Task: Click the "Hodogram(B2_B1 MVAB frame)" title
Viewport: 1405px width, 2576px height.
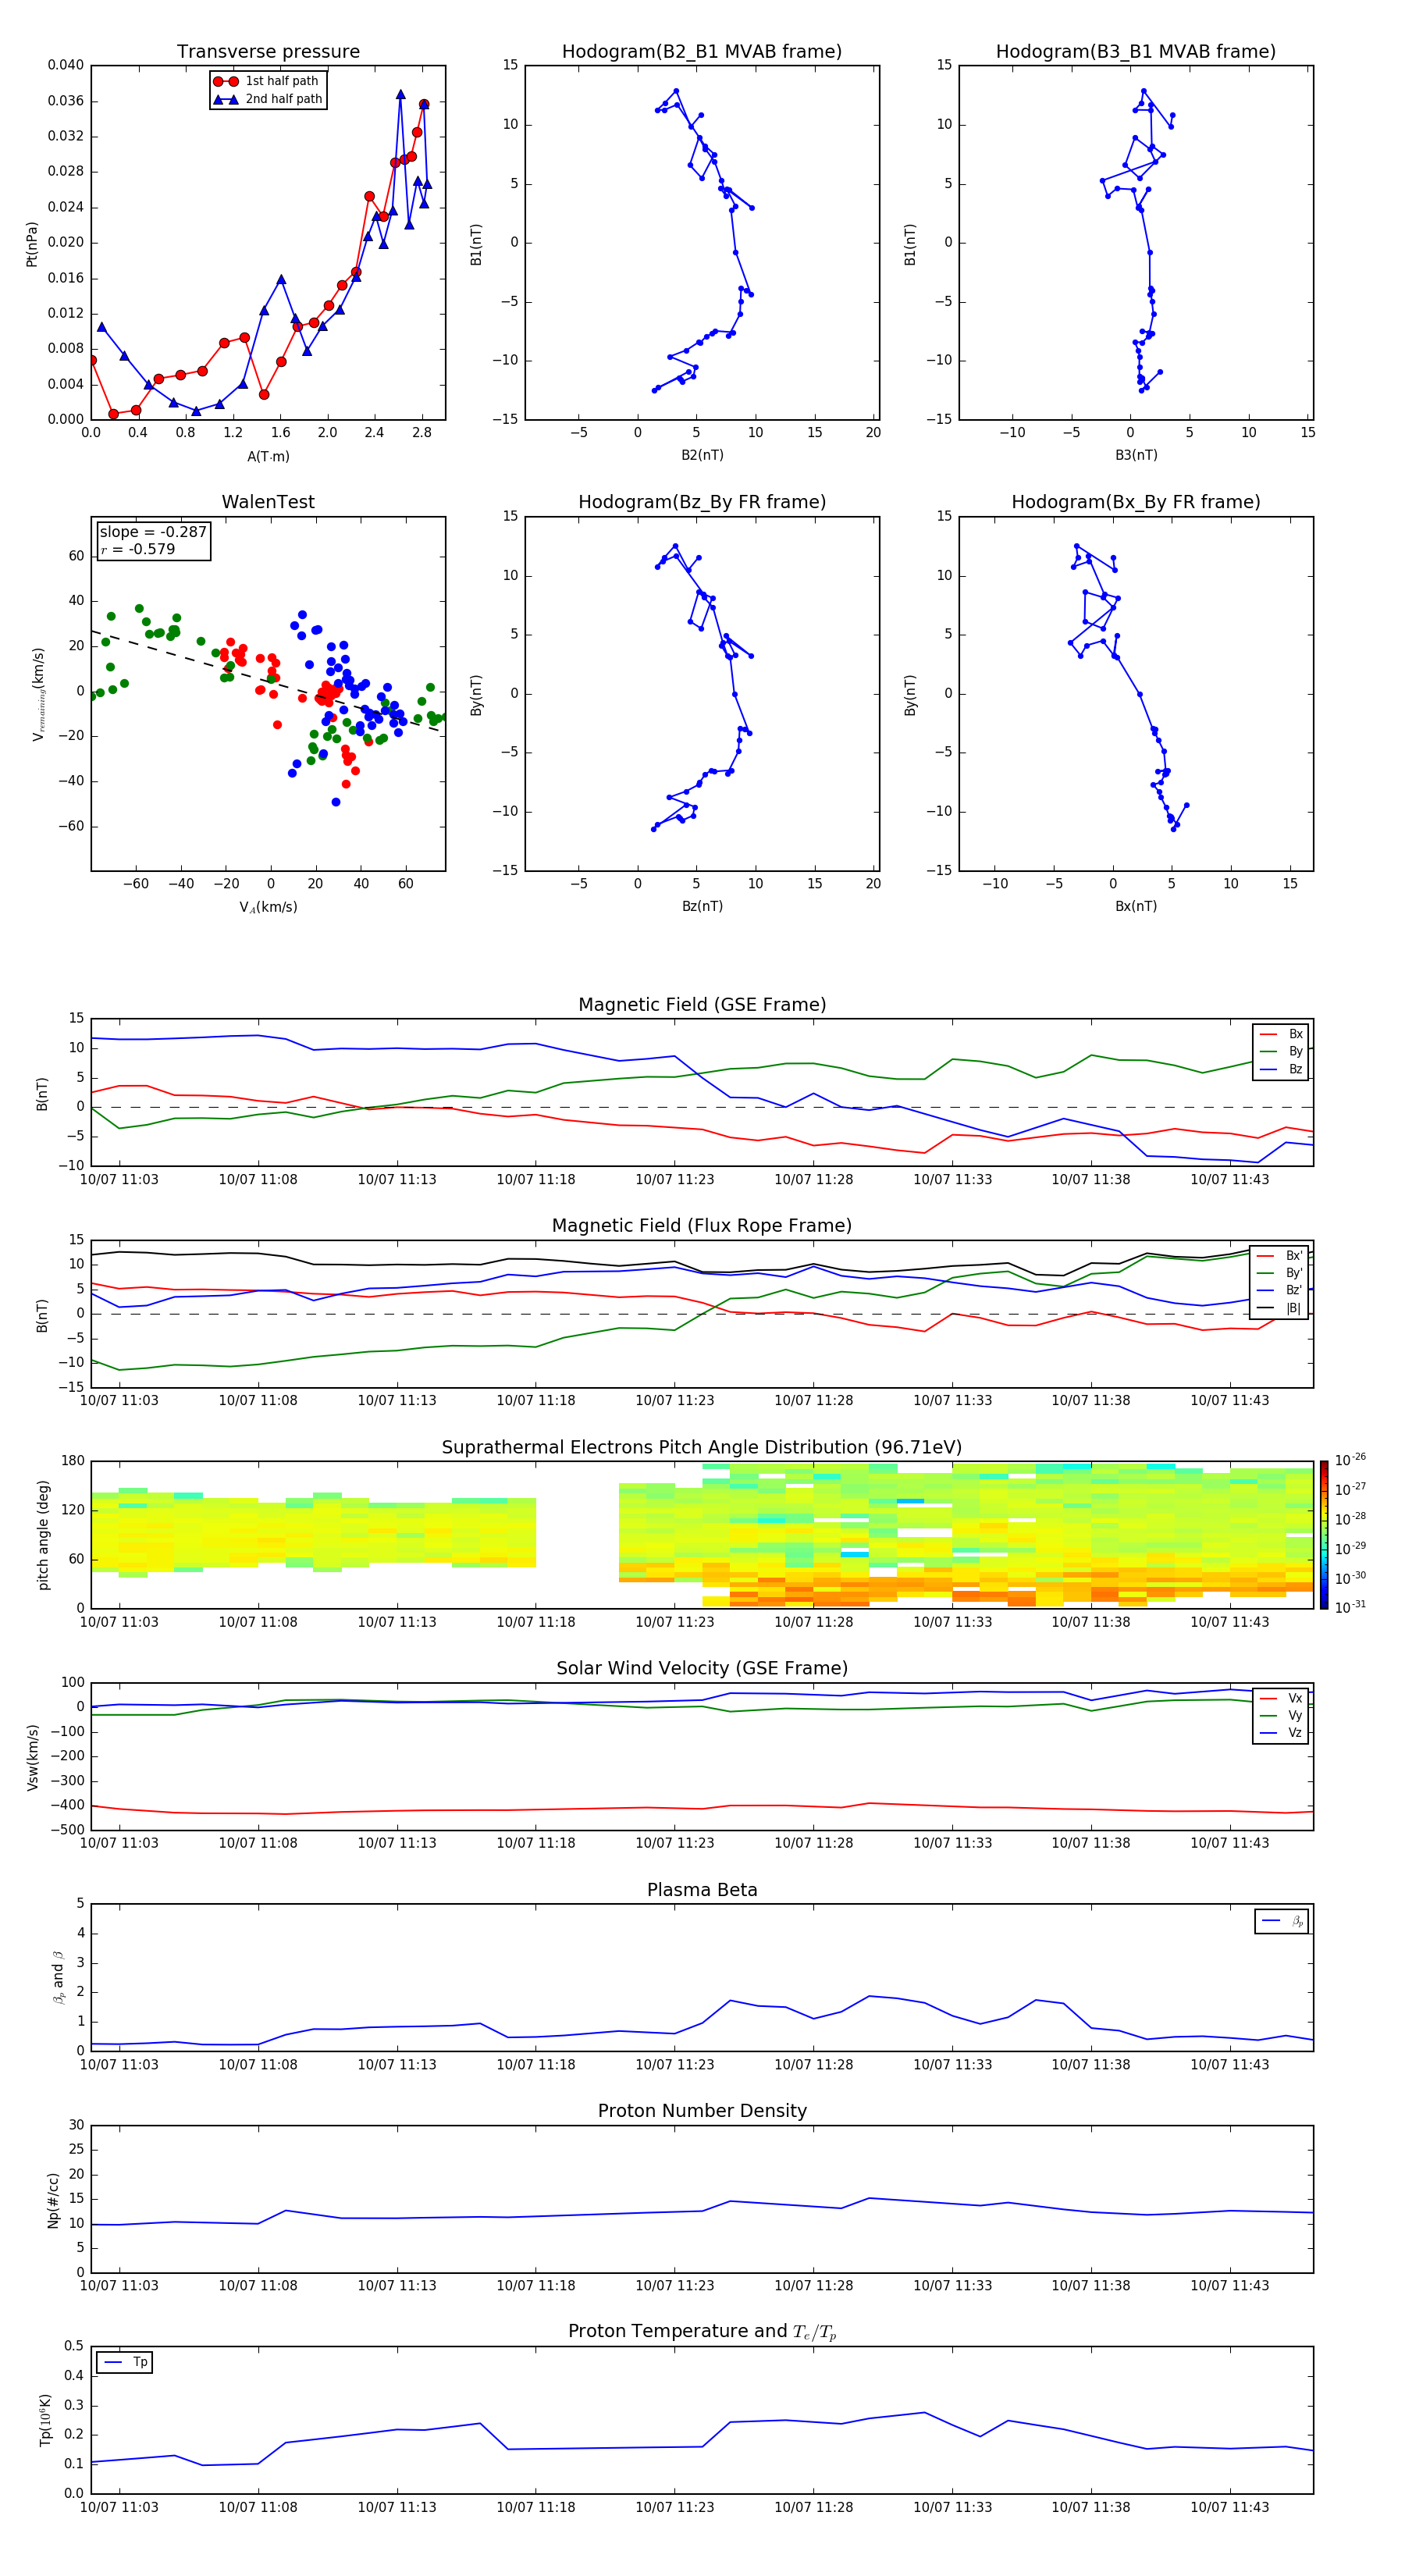Action: tap(702, 52)
